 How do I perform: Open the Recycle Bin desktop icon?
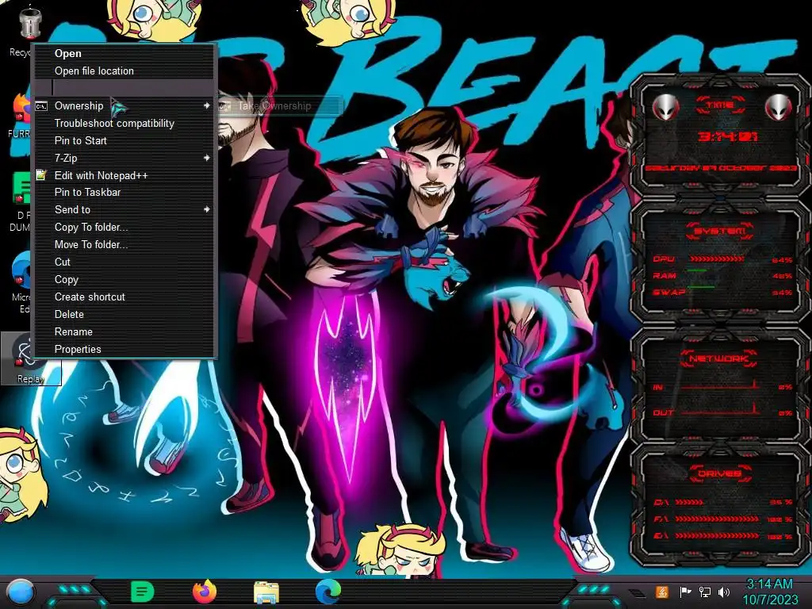pyautogui.click(x=29, y=25)
